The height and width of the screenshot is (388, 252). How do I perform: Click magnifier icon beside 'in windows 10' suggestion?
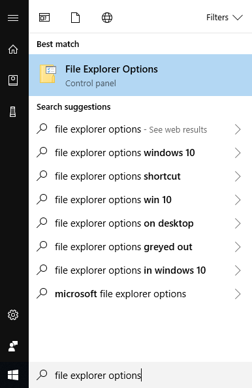(x=42, y=270)
